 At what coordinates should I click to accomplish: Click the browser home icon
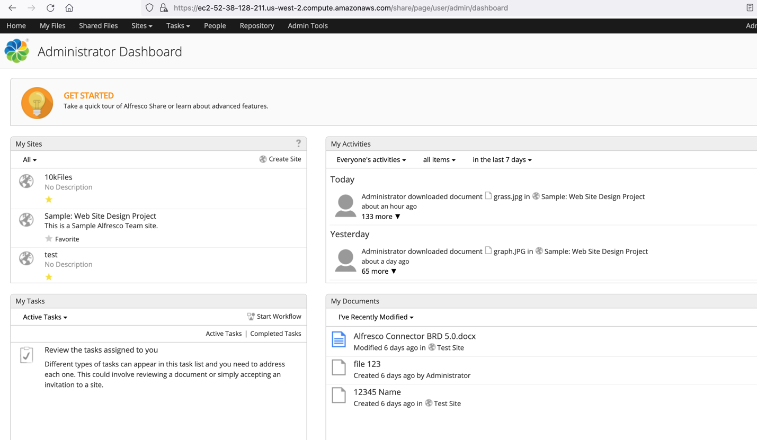click(x=69, y=8)
